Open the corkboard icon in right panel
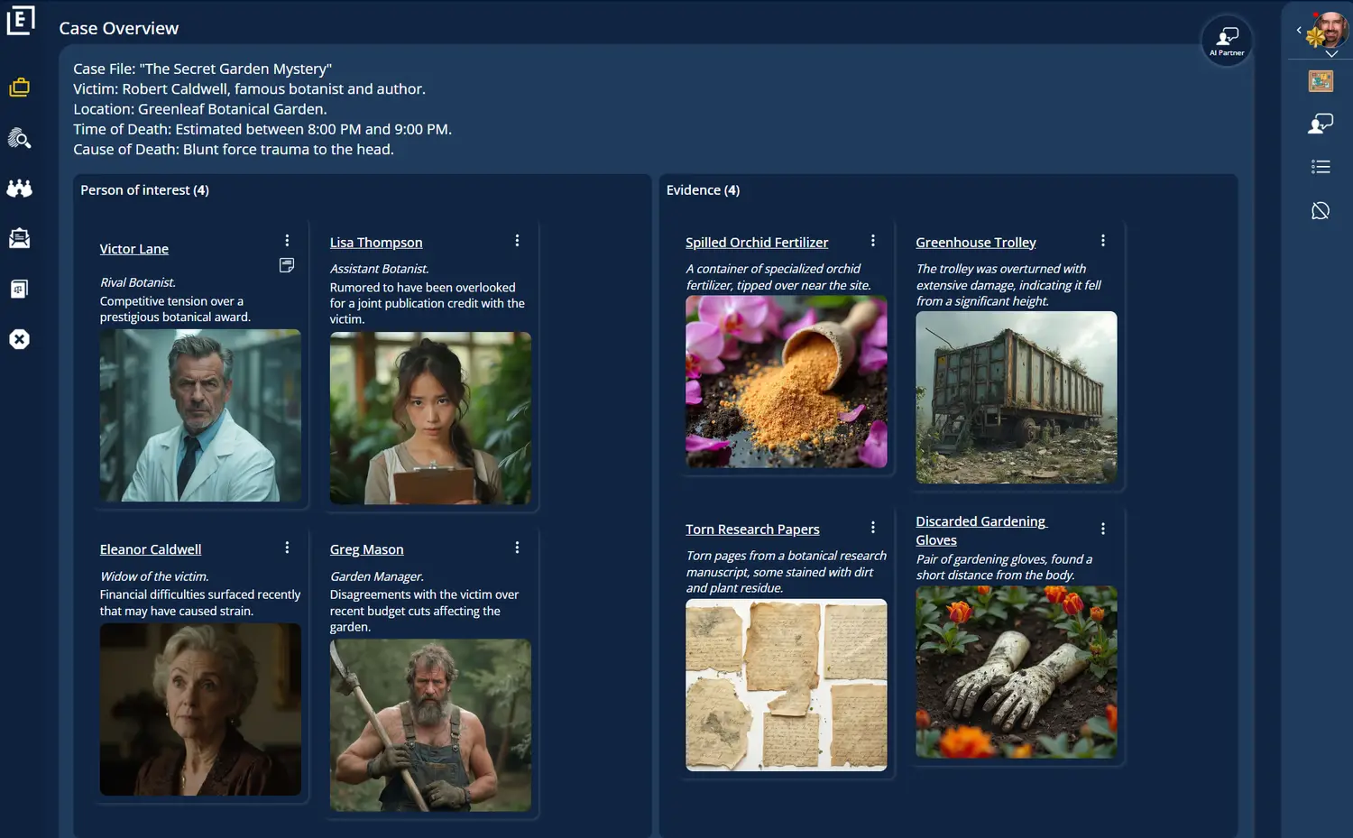Screen dimensions: 1353x838 [x=1321, y=81]
